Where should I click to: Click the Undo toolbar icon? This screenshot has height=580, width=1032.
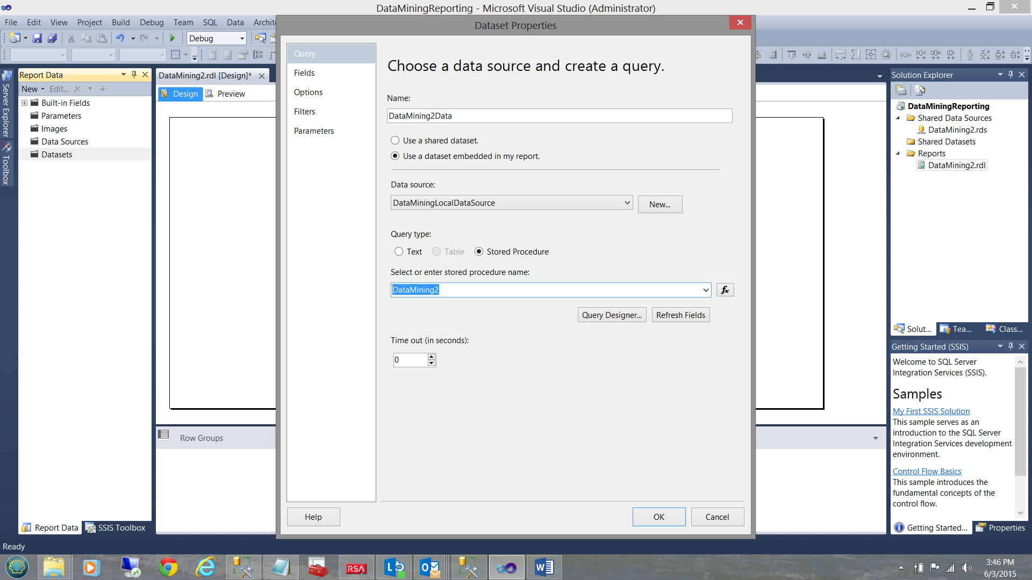(120, 38)
